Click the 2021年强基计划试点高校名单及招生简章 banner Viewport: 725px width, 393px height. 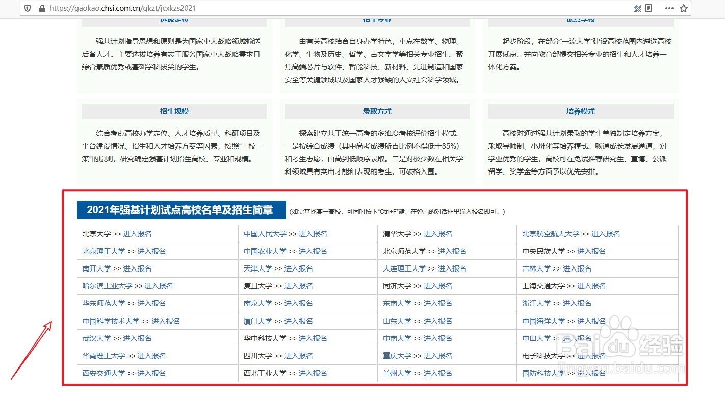[x=182, y=210]
